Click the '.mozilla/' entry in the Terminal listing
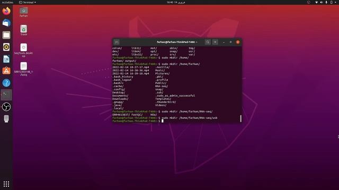Screen dimensions: 339x190 tap(163, 67)
